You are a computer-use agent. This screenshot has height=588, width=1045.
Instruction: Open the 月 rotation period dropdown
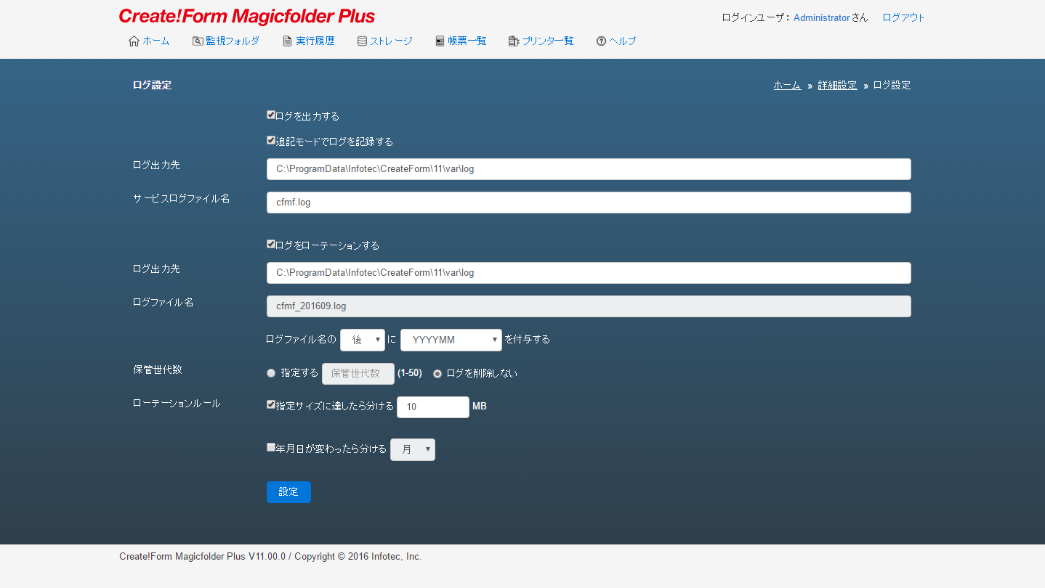click(x=413, y=449)
